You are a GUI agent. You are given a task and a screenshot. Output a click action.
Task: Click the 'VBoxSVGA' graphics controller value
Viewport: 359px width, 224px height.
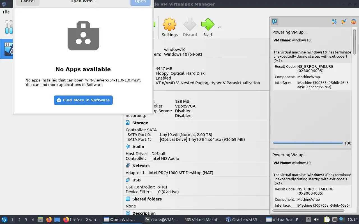coord(185,106)
